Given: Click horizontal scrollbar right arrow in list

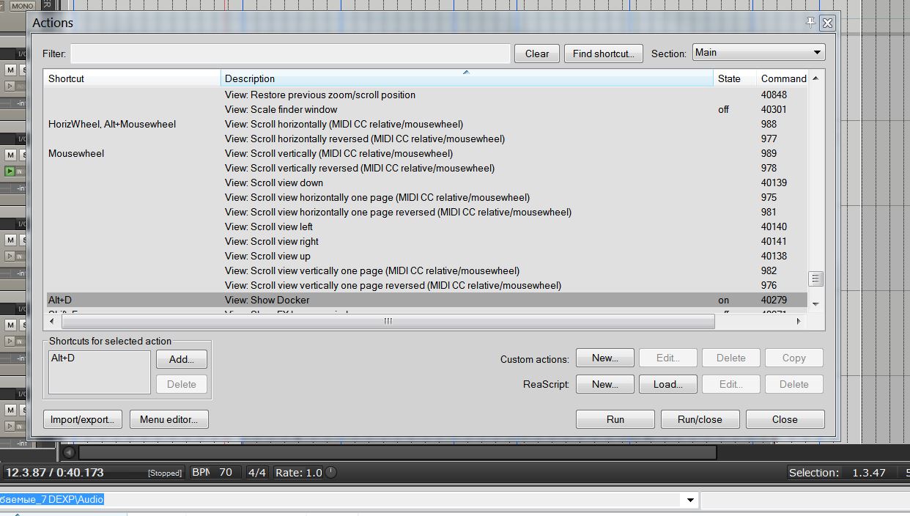Looking at the screenshot, I should [x=798, y=321].
